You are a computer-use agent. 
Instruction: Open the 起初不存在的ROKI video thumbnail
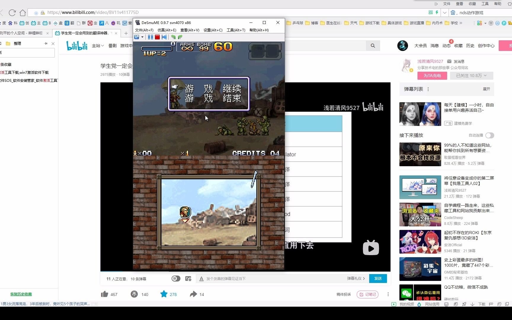coord(420,242)
